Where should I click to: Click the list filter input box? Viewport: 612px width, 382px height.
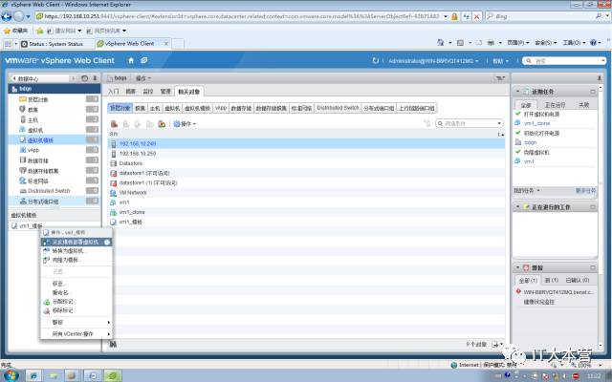pyautogui.click(x=470, y=123)
